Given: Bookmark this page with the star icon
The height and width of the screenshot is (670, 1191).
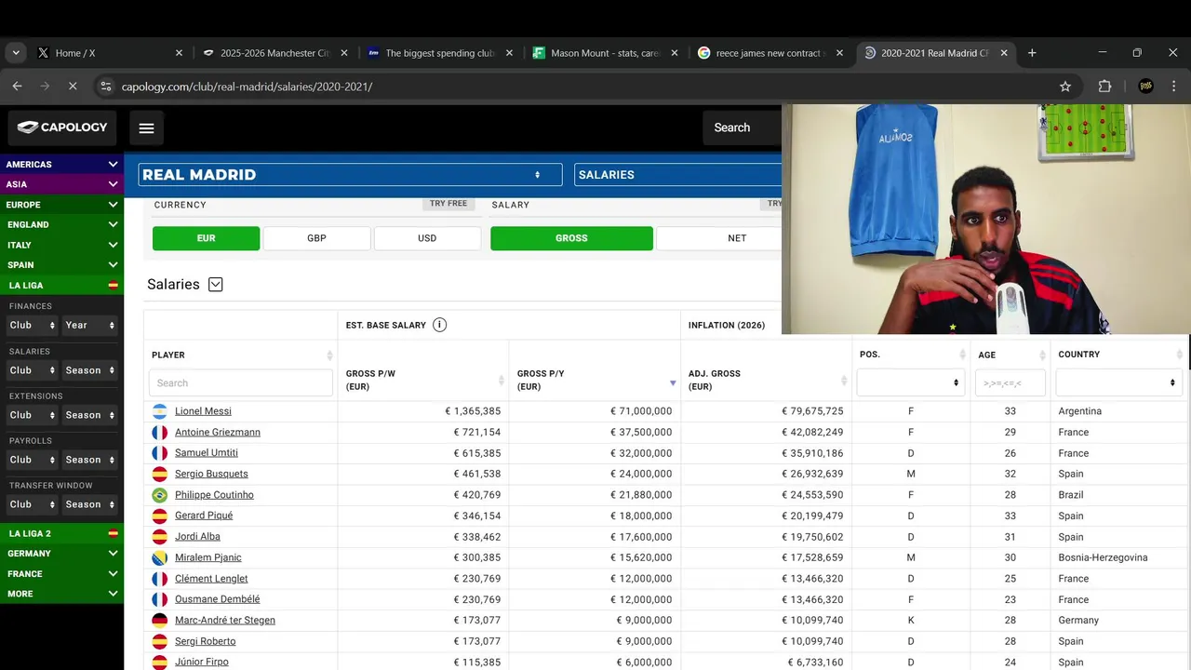Looking at the screenshot, I should [1065, 87].
